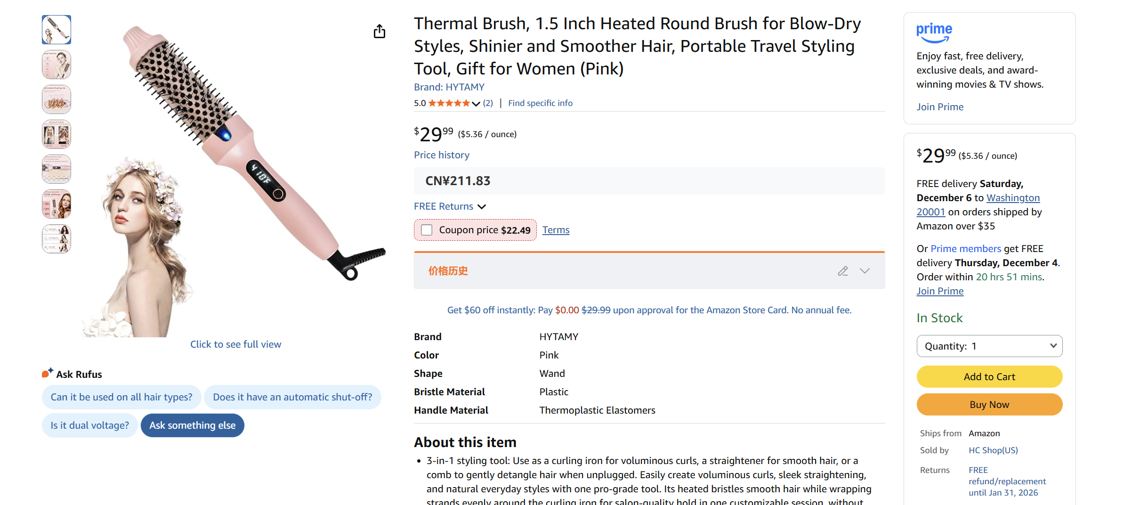Image resolution: width=1148 pixels, height=505 pixels.
Task: Click Find specific info
Action: [540, 103]
